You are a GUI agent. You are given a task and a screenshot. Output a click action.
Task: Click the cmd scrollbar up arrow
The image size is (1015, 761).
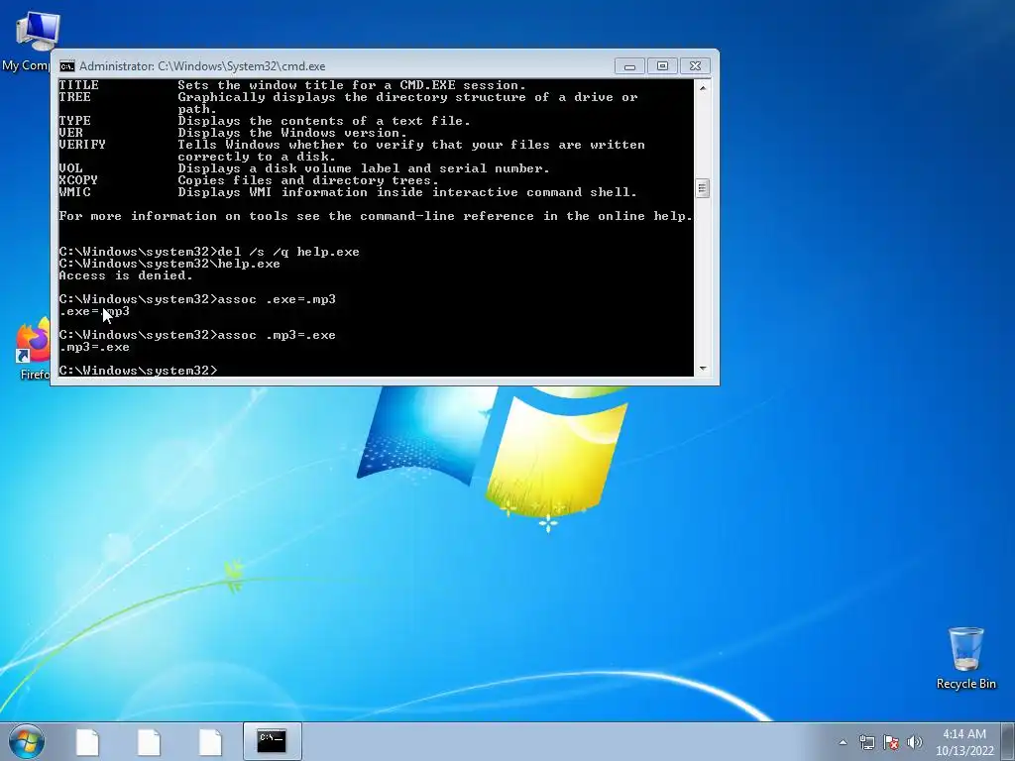pyautogui.click(x=703, y=87)
